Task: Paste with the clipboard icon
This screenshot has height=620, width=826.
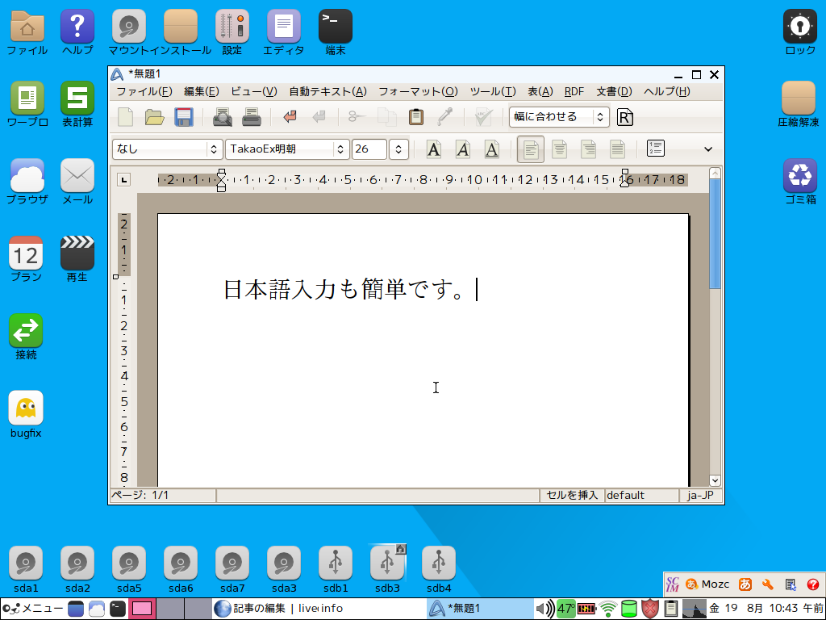Action: click(x=416, y=117)
